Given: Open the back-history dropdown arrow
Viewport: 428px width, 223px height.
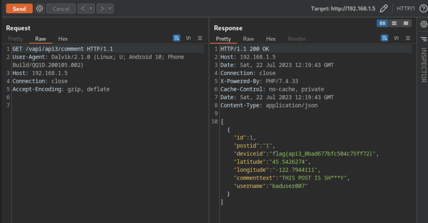Looking at the screenshot, I should click(x=91, y=9).
